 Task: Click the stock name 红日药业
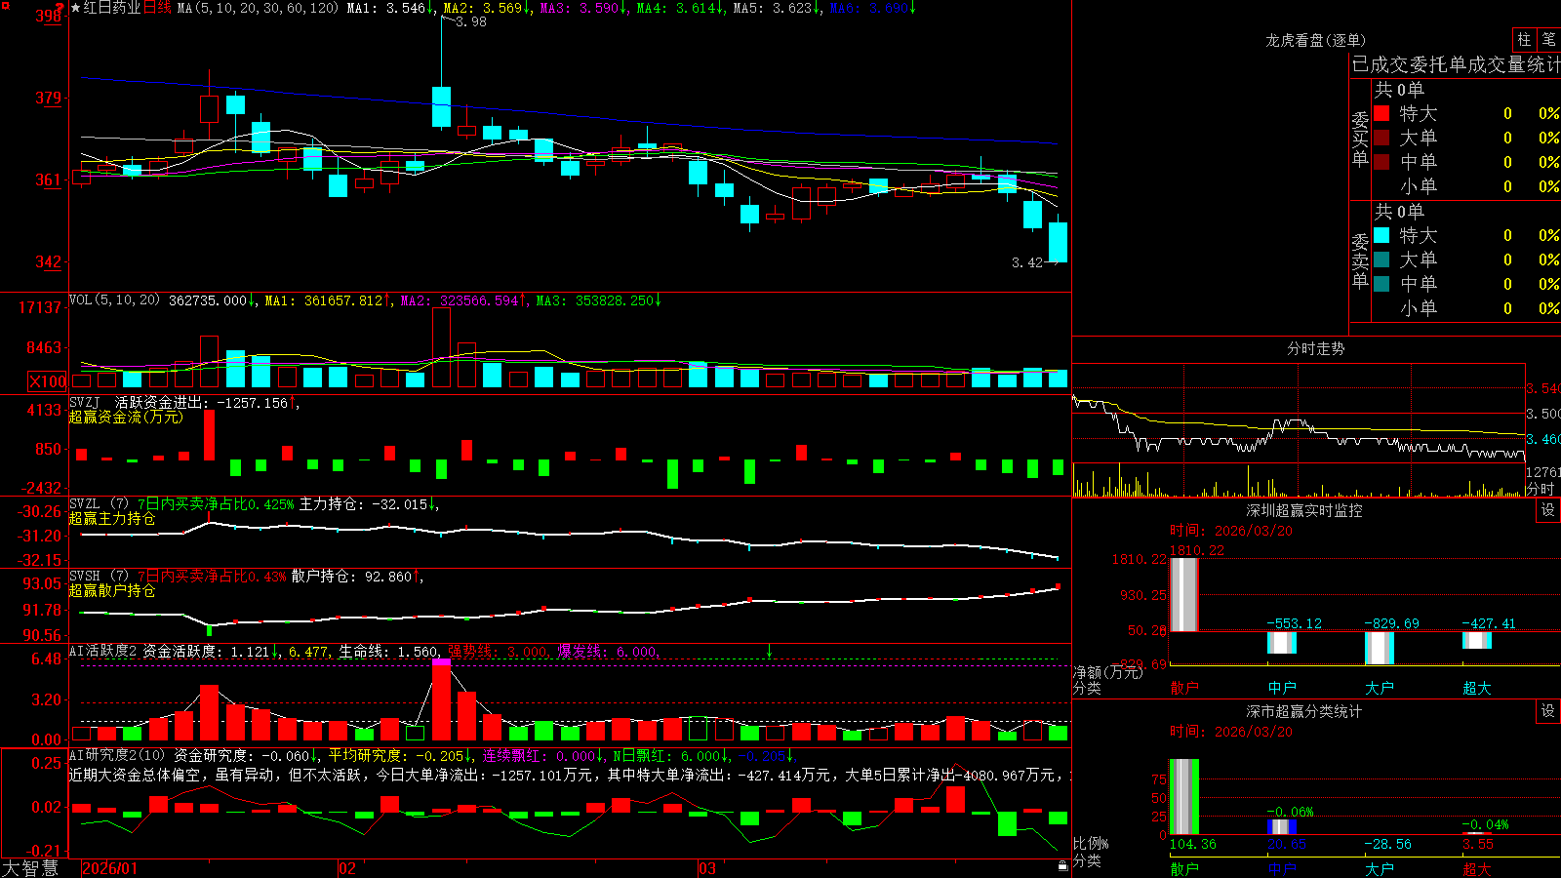click(x=112, y=8)
